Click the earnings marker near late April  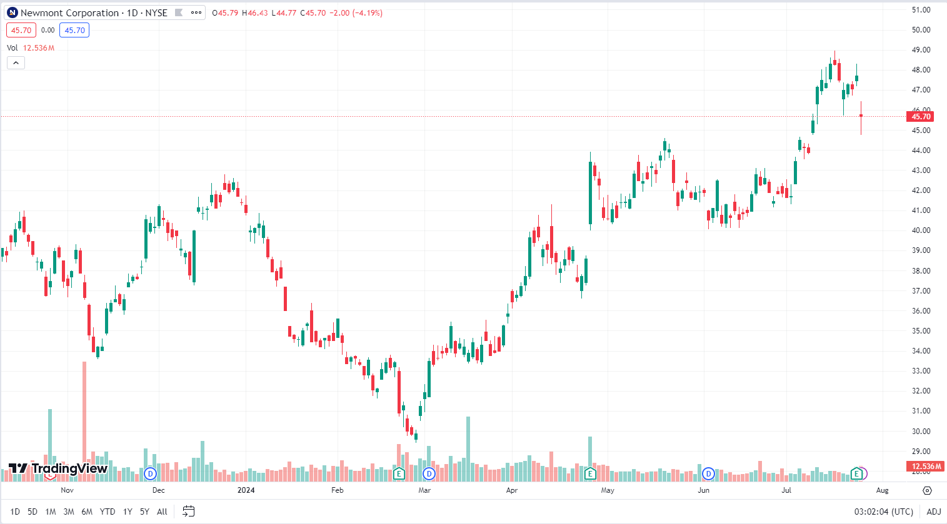pyautogui.click(x=589, y=473)
